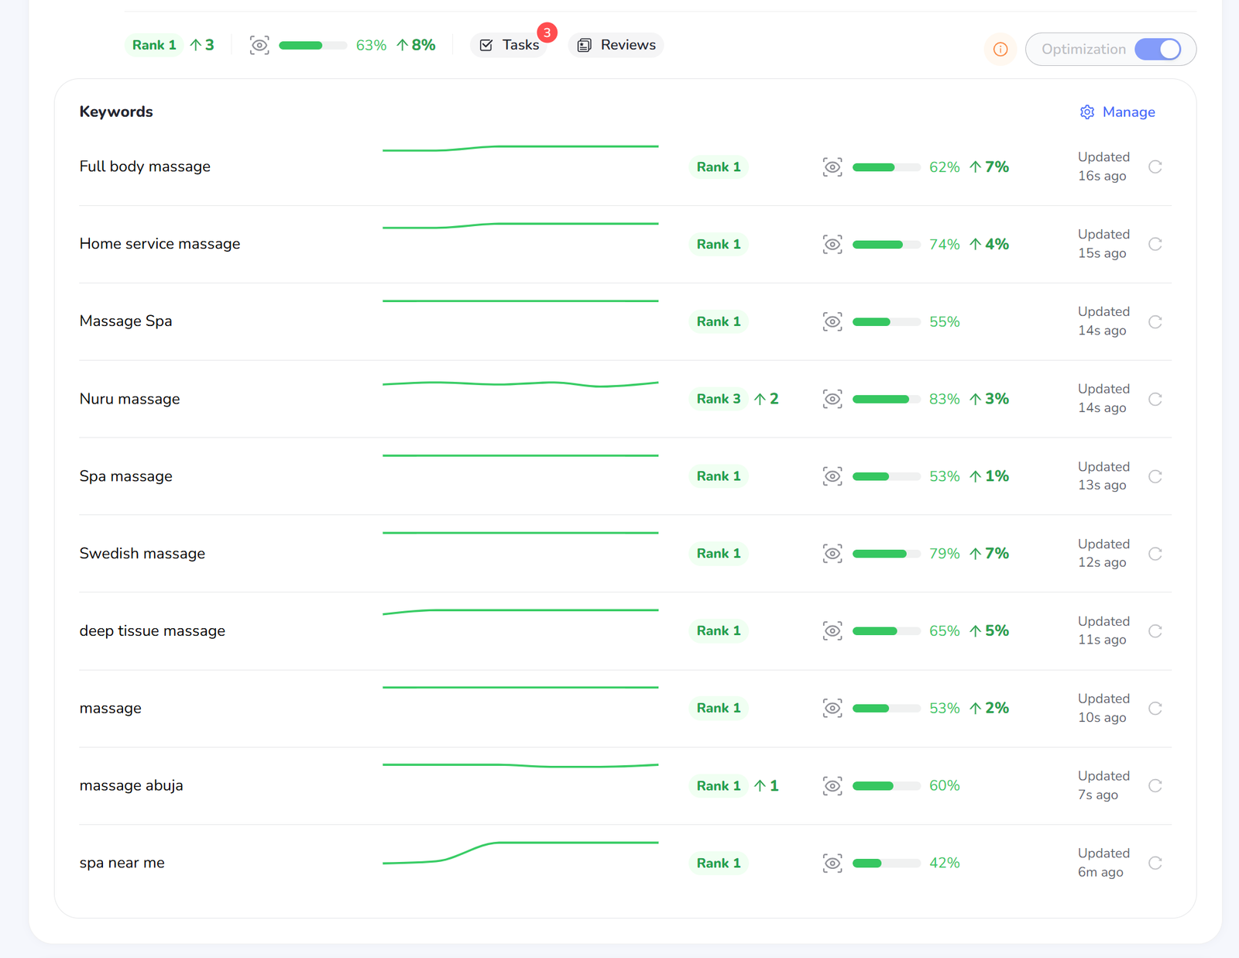Refresh the Massage Spa keyword
Screen dimensions: 1239x958
tap(1155, 321)
